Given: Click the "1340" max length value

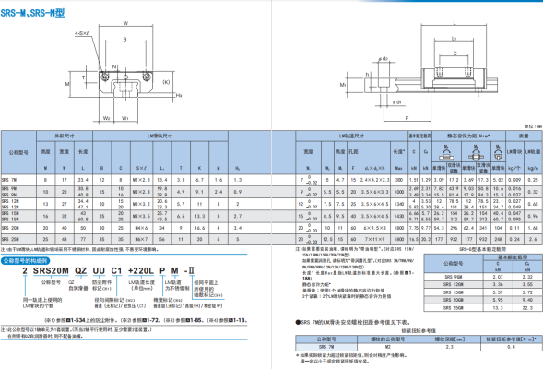Looking at the screenshot, I should 399,204.
